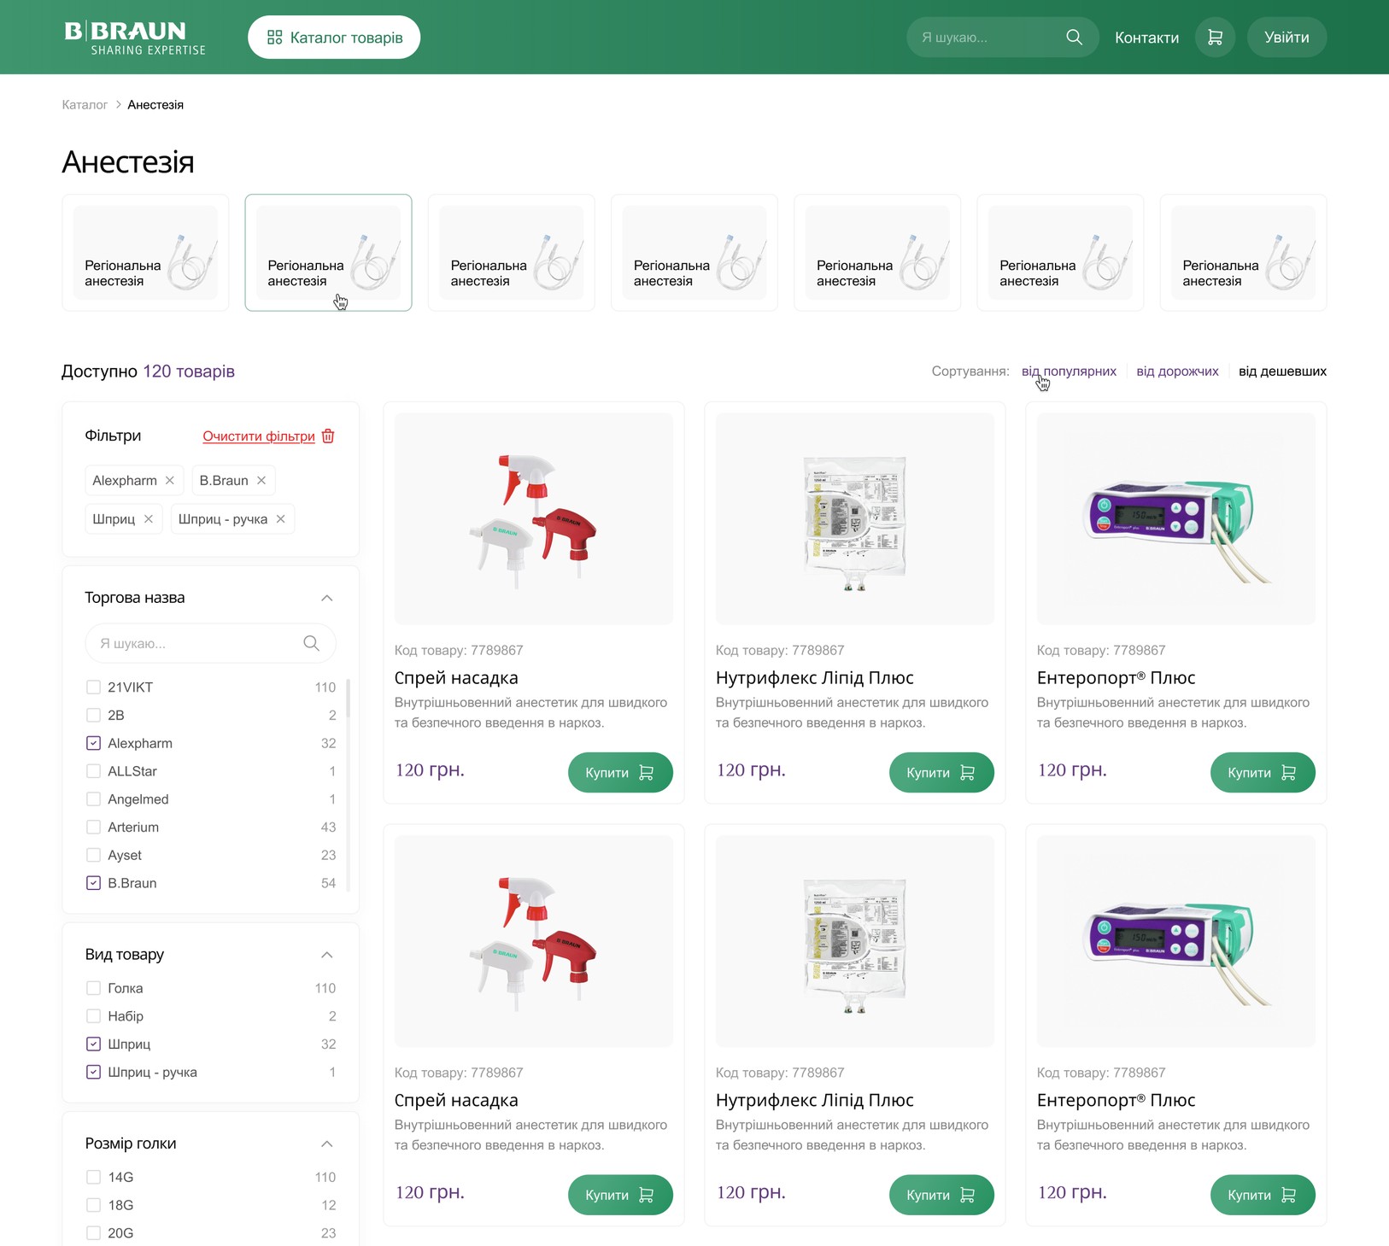This screenshot has width=1389, height=1246.
Task: Click the Увійти login button
Action: pos(1286,38)
